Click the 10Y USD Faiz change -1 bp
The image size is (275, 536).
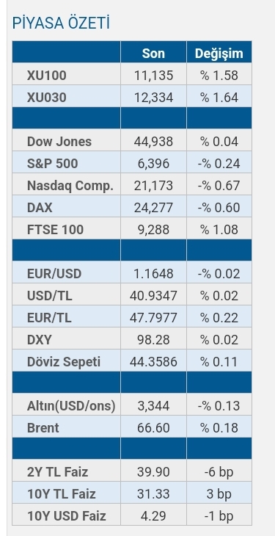pyautogui.click(x=219, y=516)
